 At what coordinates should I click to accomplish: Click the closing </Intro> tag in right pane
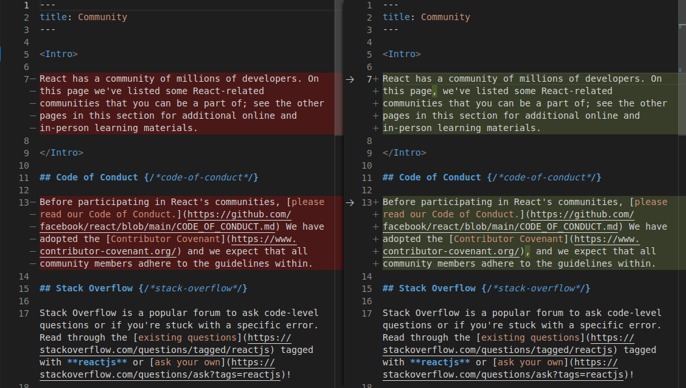[x=405, y=153]
